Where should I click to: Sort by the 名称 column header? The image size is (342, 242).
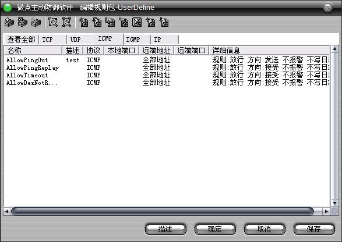point(33,51)
